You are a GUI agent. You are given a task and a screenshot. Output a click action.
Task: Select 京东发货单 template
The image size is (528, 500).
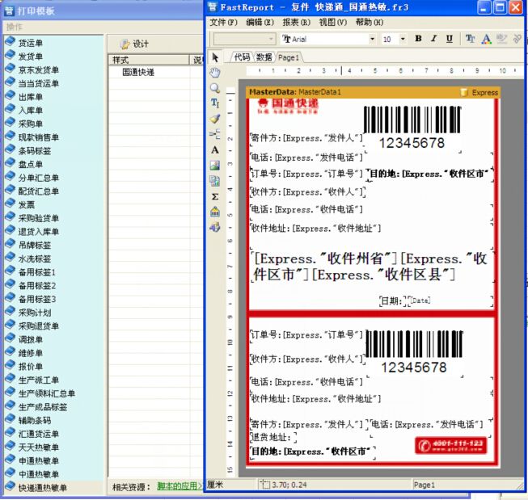(x=38, y=70)
